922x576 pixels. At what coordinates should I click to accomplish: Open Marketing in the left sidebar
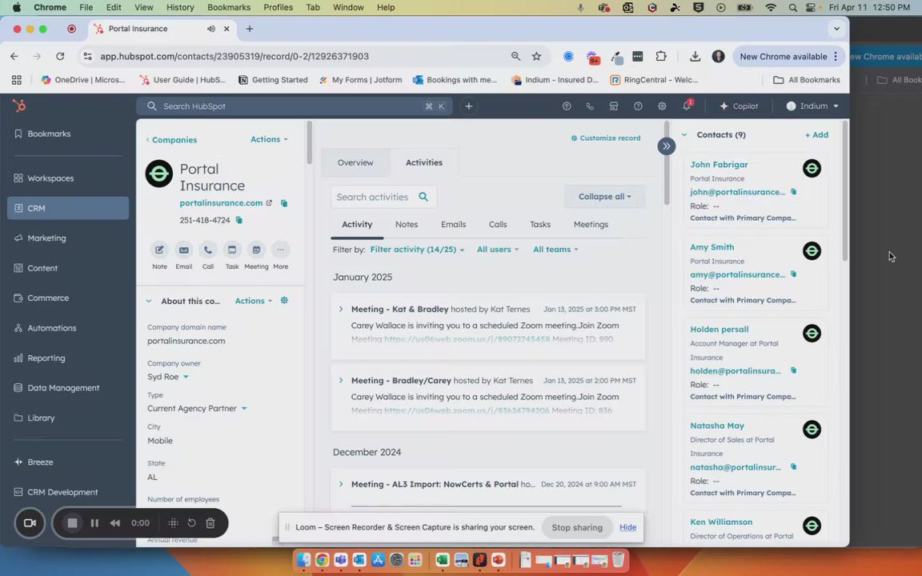pyautogui.click(x=67, y=238)
